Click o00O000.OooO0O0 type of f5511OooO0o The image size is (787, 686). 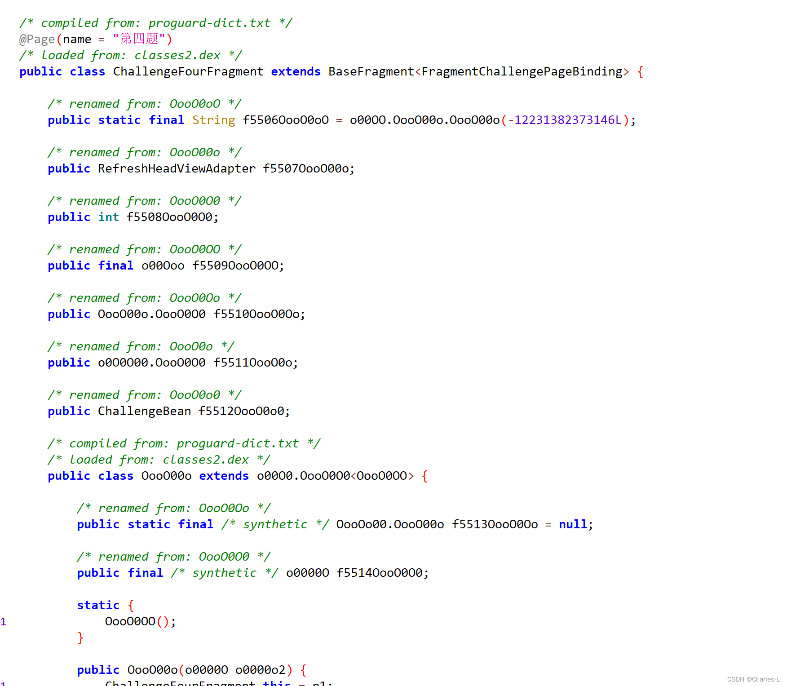pos(152,363)
